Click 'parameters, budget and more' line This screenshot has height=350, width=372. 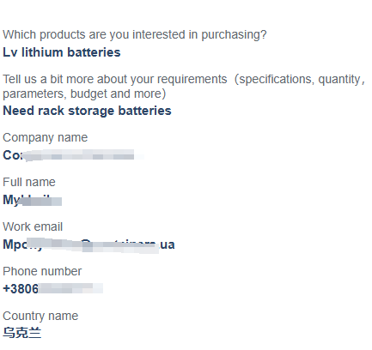coord(84,94)
